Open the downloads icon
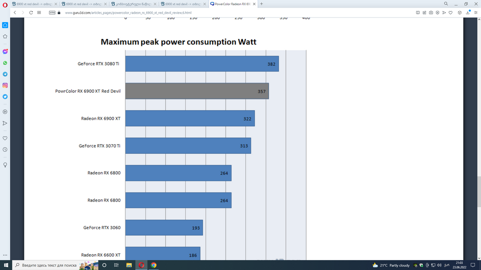The image size is (481, 270). click(468, 13)
